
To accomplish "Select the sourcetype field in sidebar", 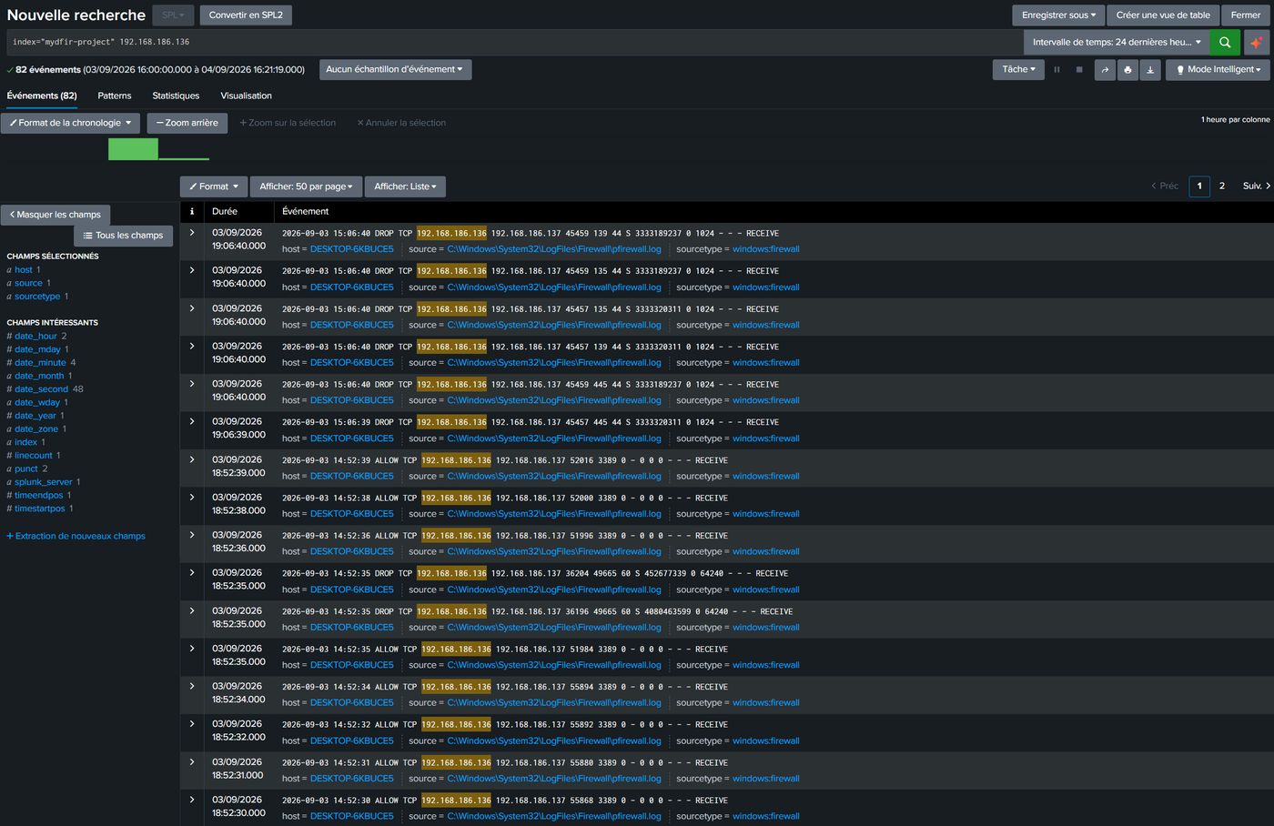I will point(37,297).
